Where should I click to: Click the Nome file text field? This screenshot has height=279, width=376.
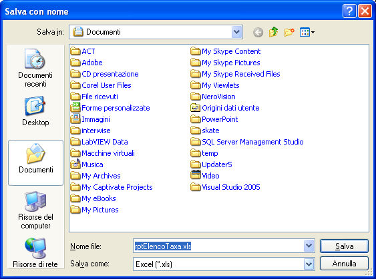point(218,246)
